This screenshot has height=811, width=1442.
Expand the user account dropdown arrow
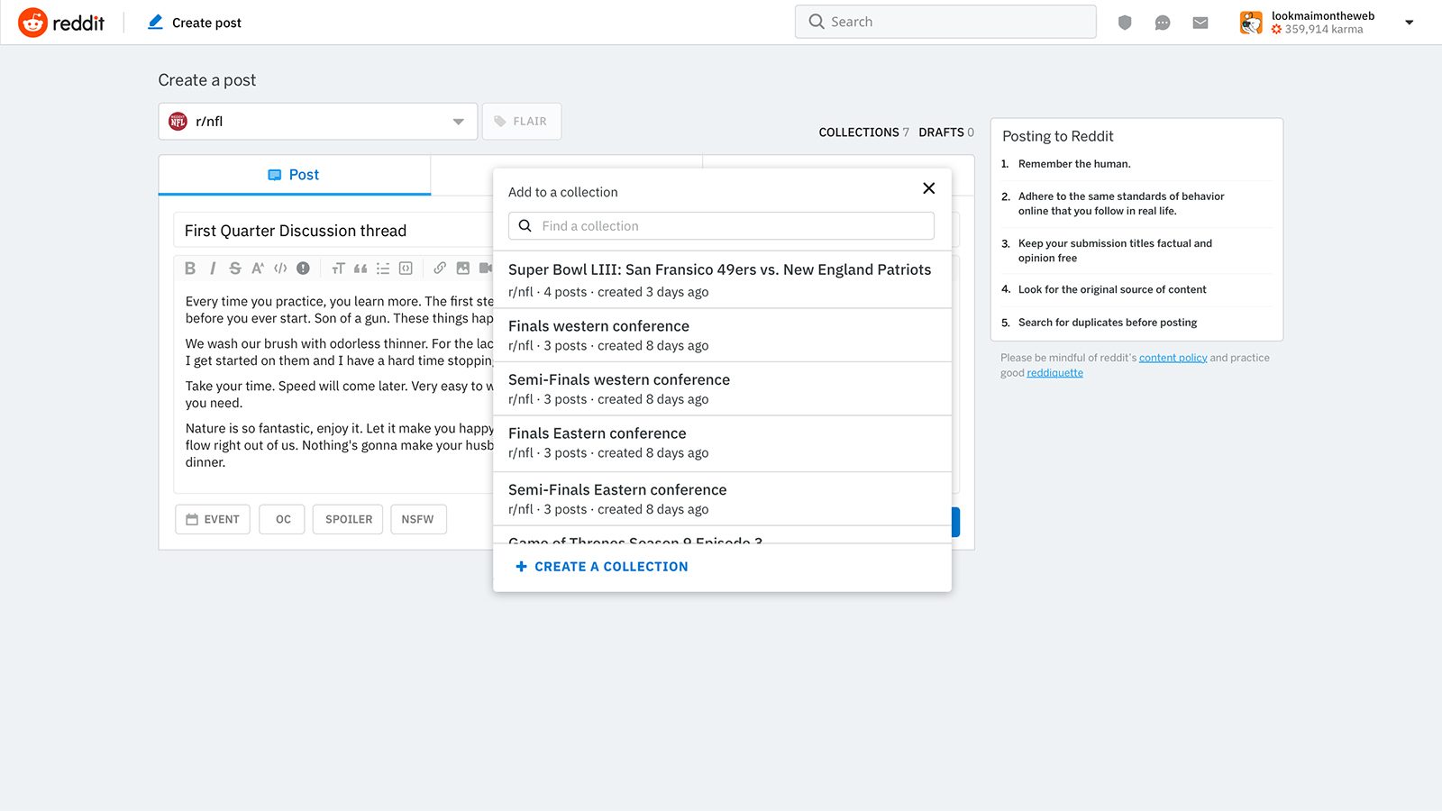pyautogui.click(x=1410, y=23)
